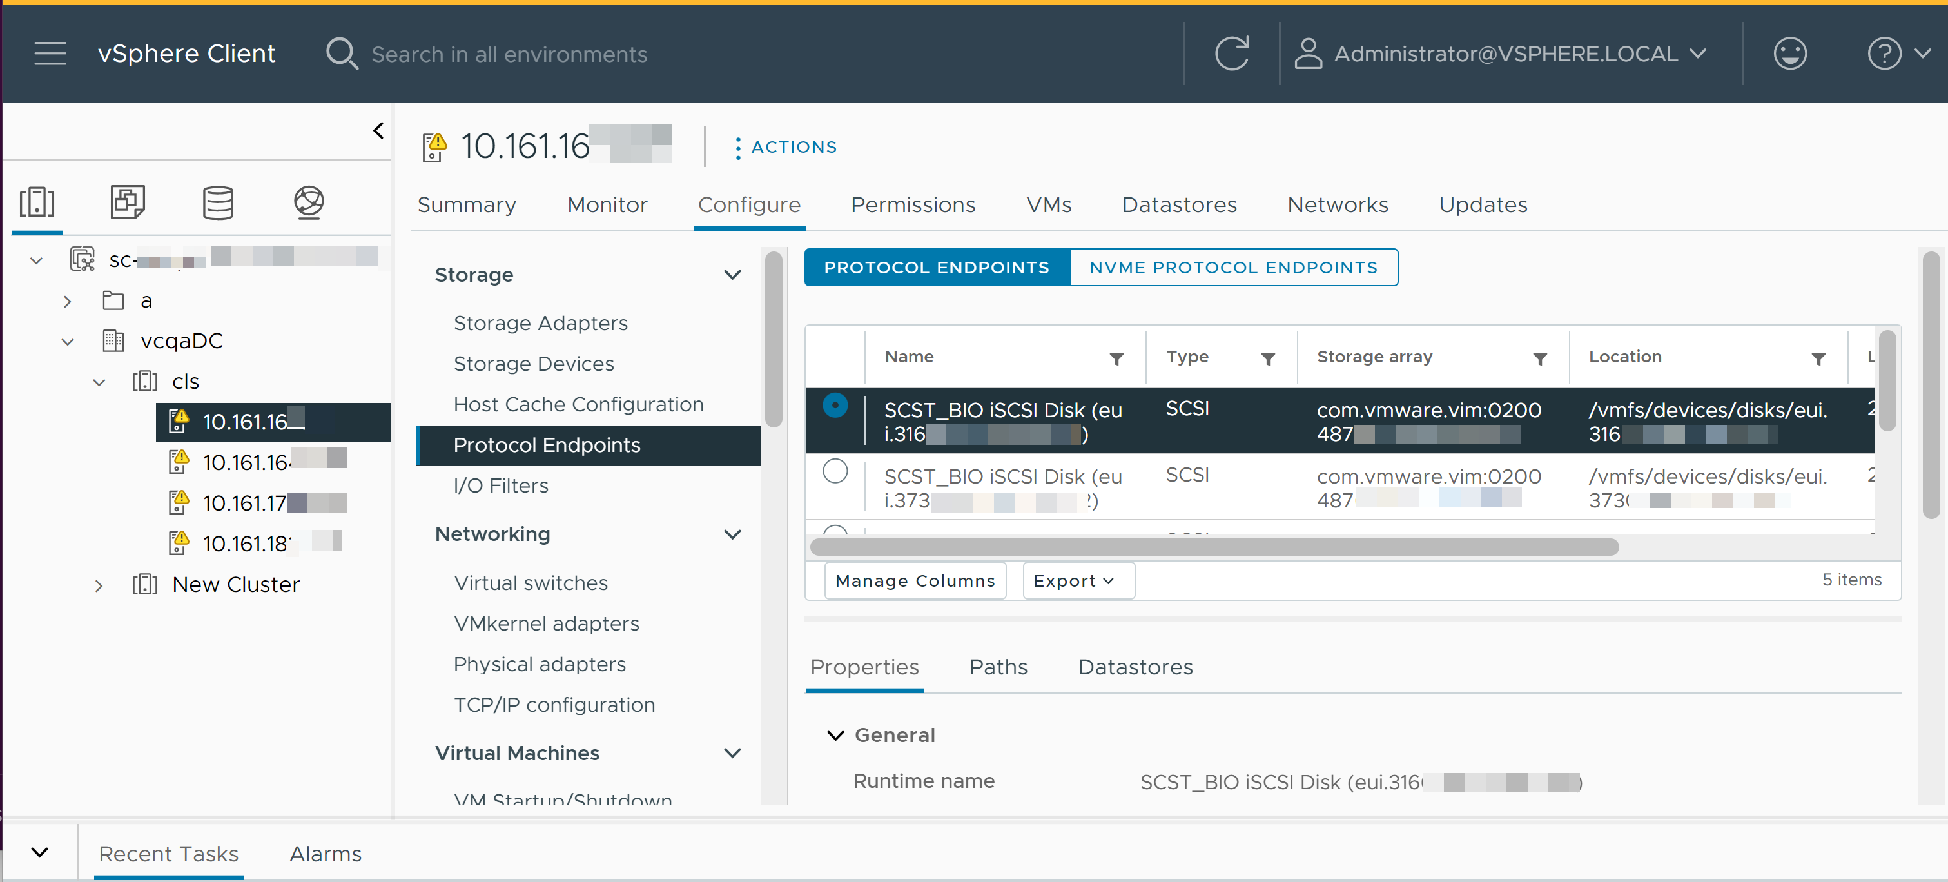Open the Monitor tab
This screenshot has width=1948, height=882.
(x=607, y=204)
